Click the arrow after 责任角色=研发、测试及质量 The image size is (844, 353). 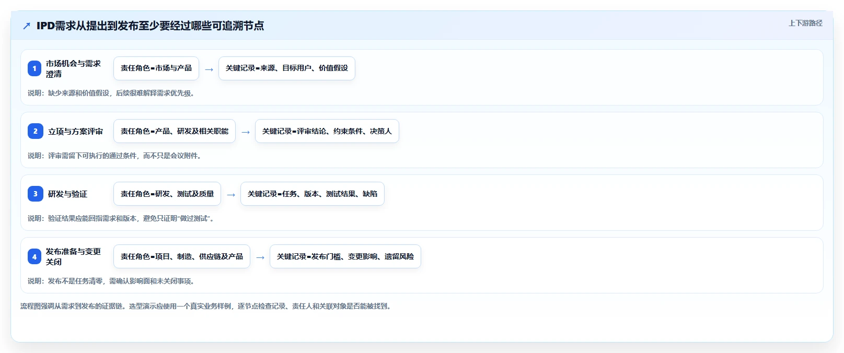coord(231,194)
